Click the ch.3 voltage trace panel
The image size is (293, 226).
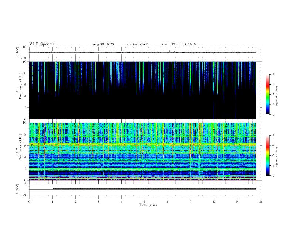coord(145,189)
